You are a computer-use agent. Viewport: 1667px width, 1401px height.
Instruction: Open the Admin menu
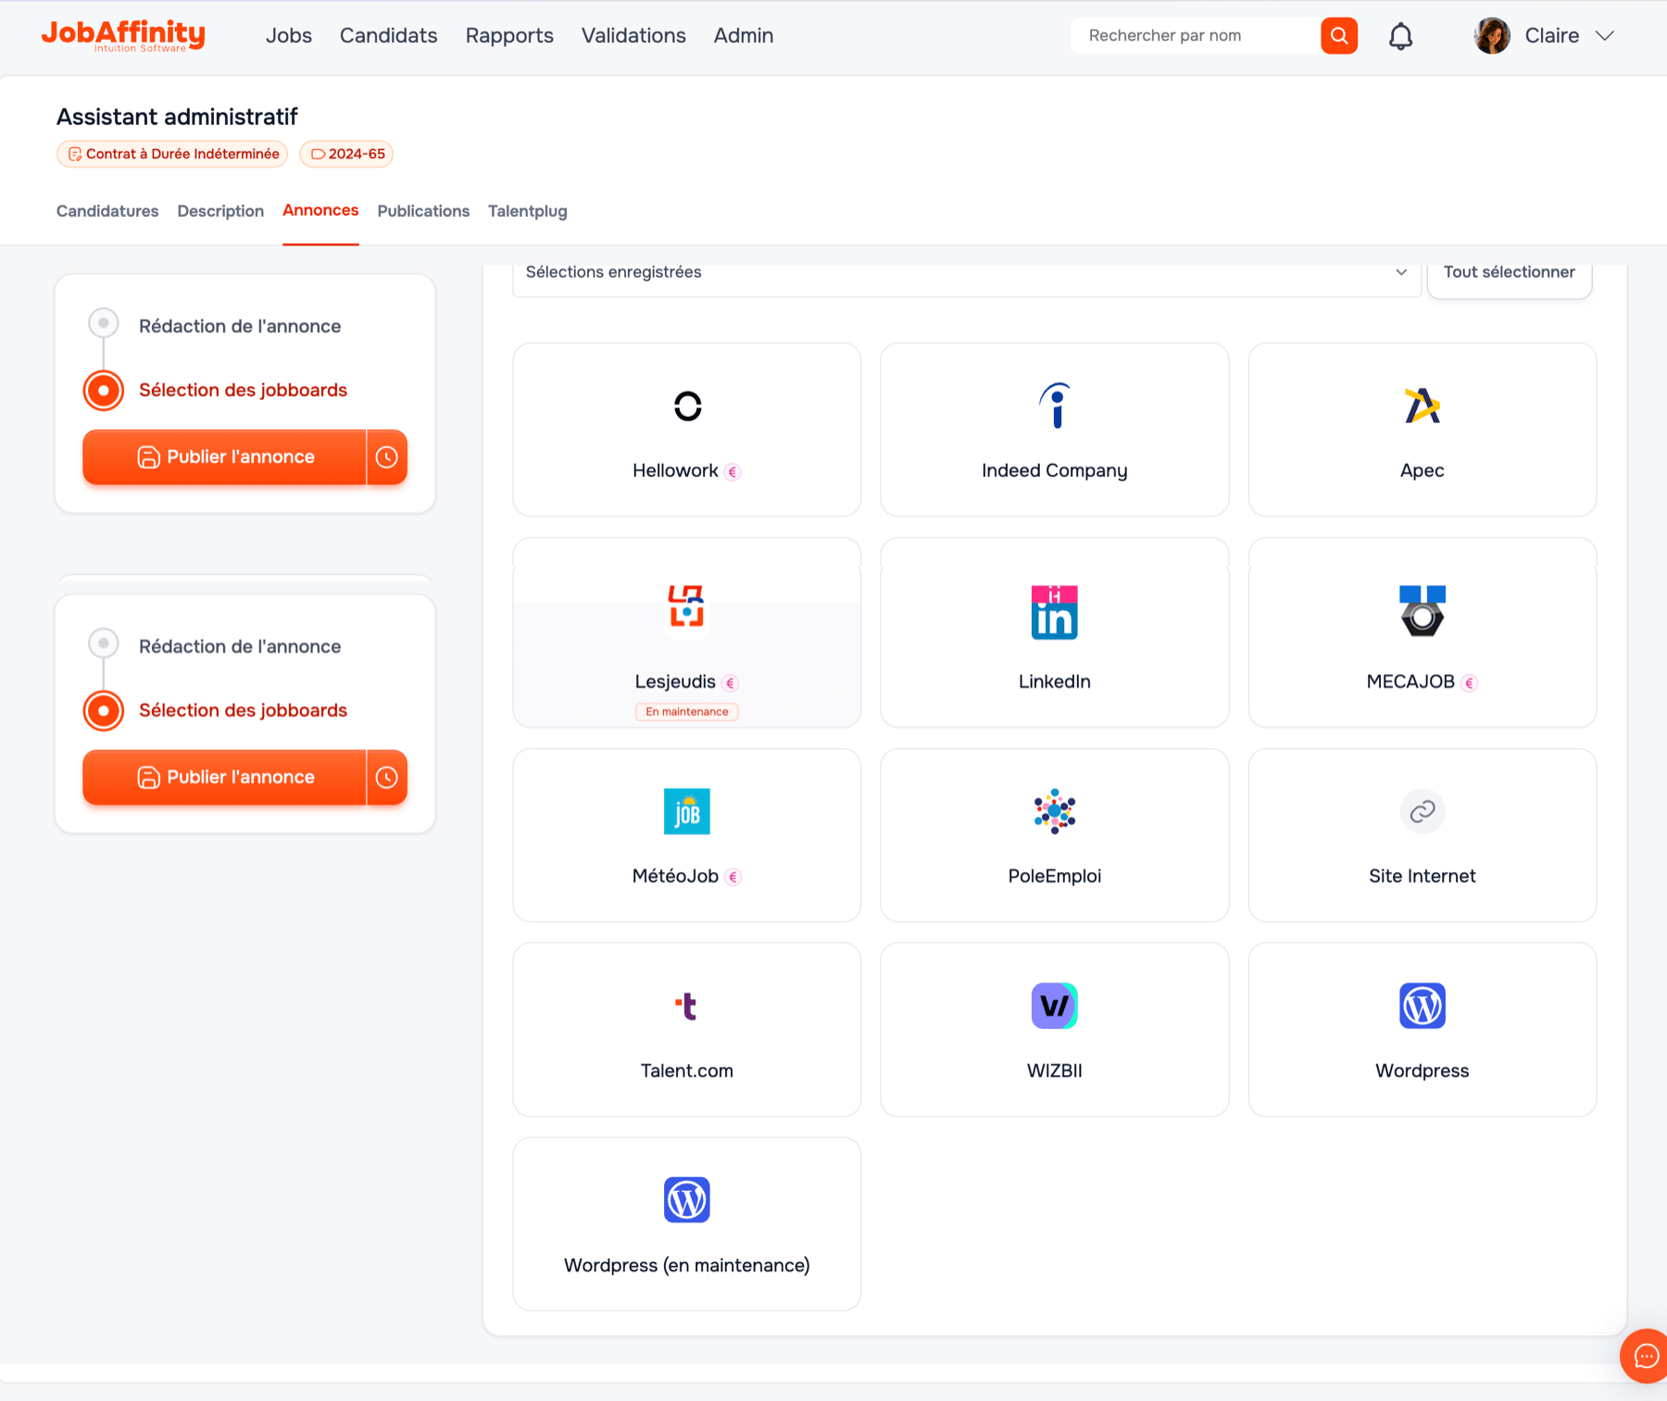click(x=744, y=36)
